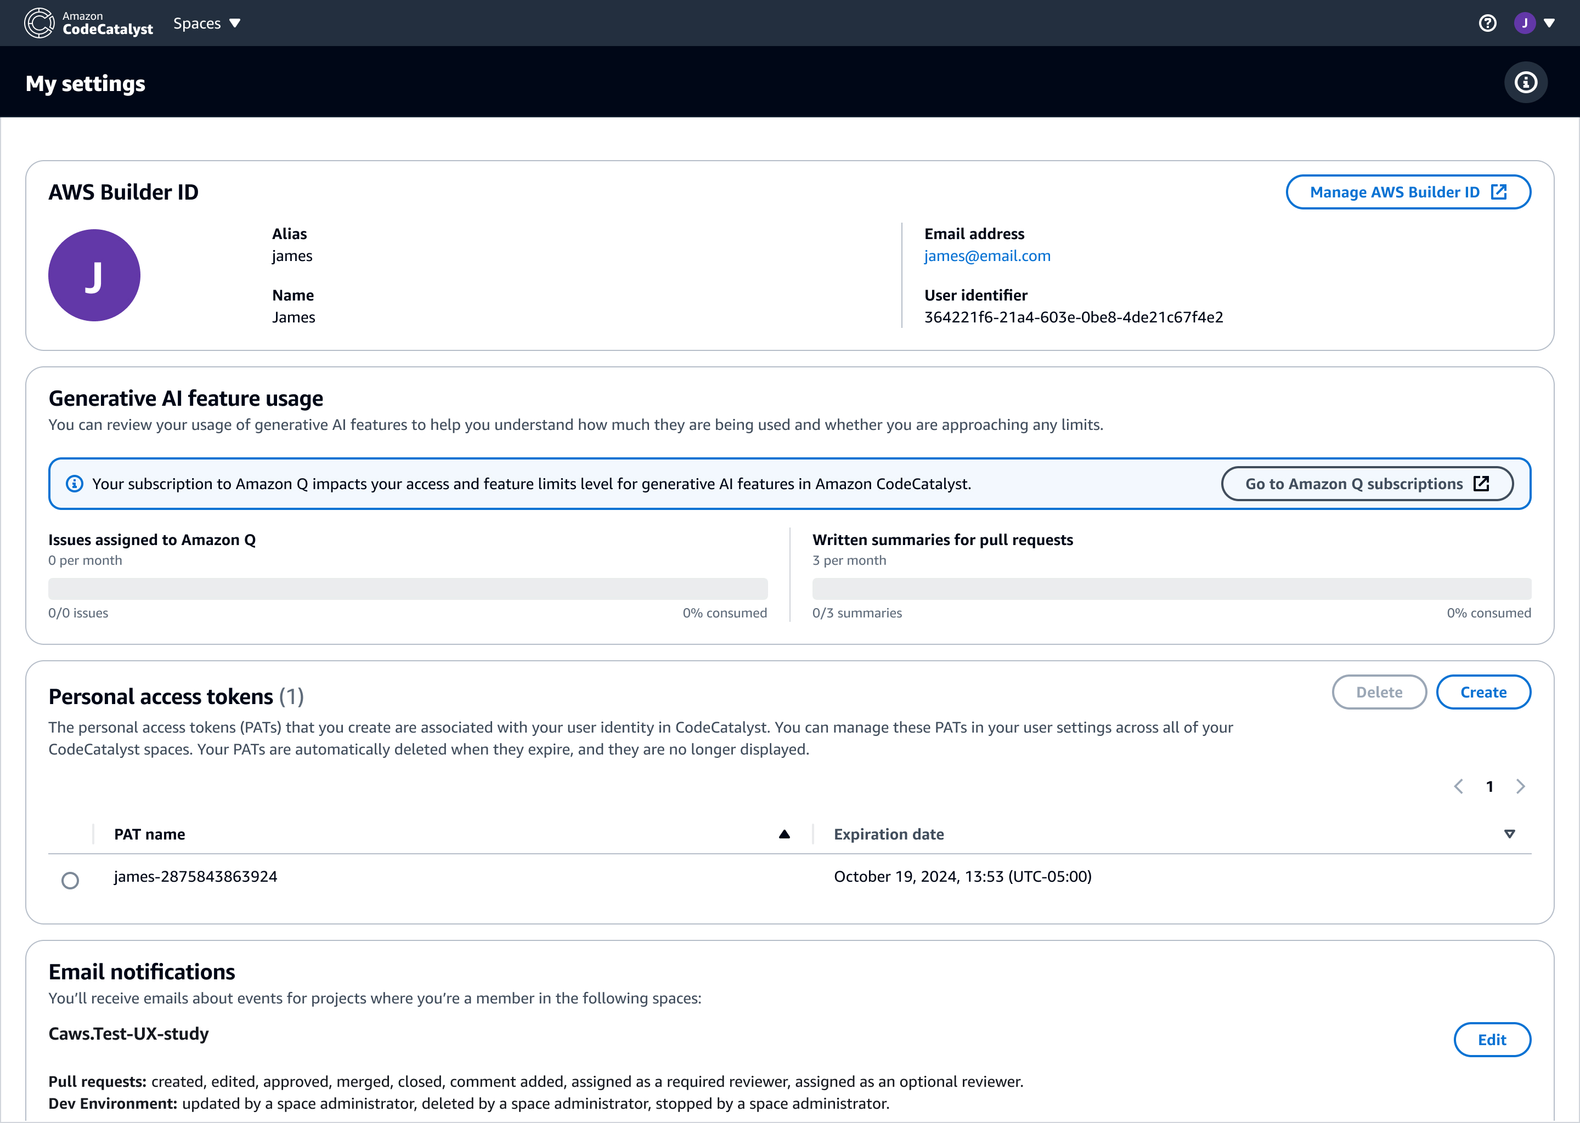
Task: Go to Amazon Q subscriptions
Action: coord(1367,483)
